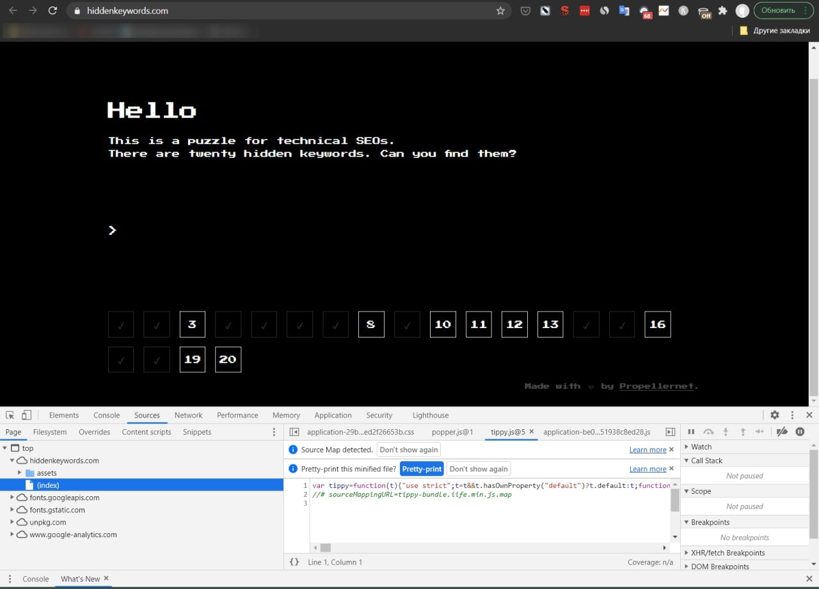Screen dimensions: 819x589
Task: Click keyword box number 3
Action: tap(192, 324)
